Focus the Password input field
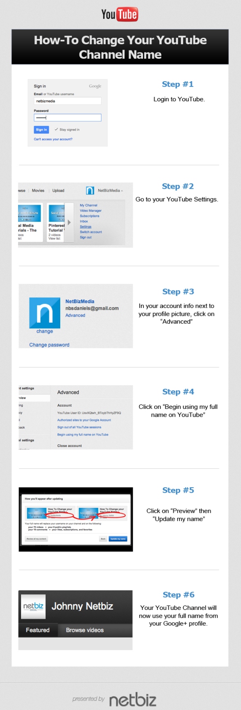Viewport: 241px width, 710px height. (67, 118)
